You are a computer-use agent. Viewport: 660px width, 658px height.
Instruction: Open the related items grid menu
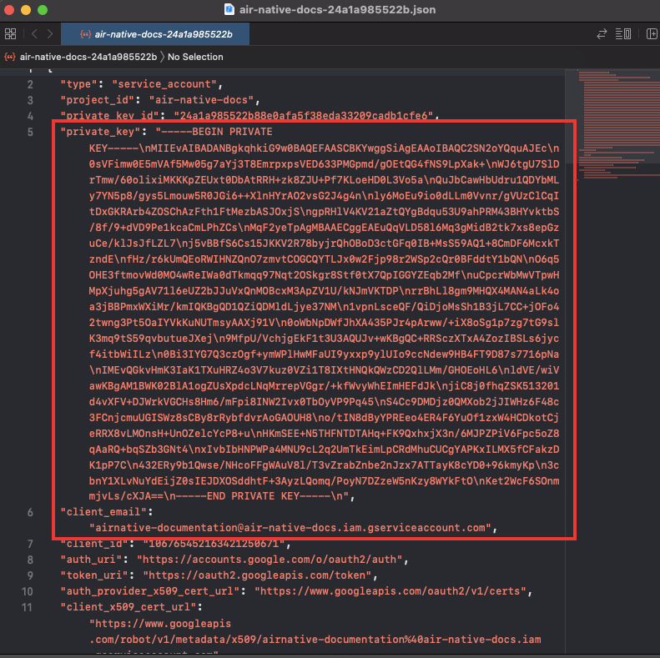11,33
